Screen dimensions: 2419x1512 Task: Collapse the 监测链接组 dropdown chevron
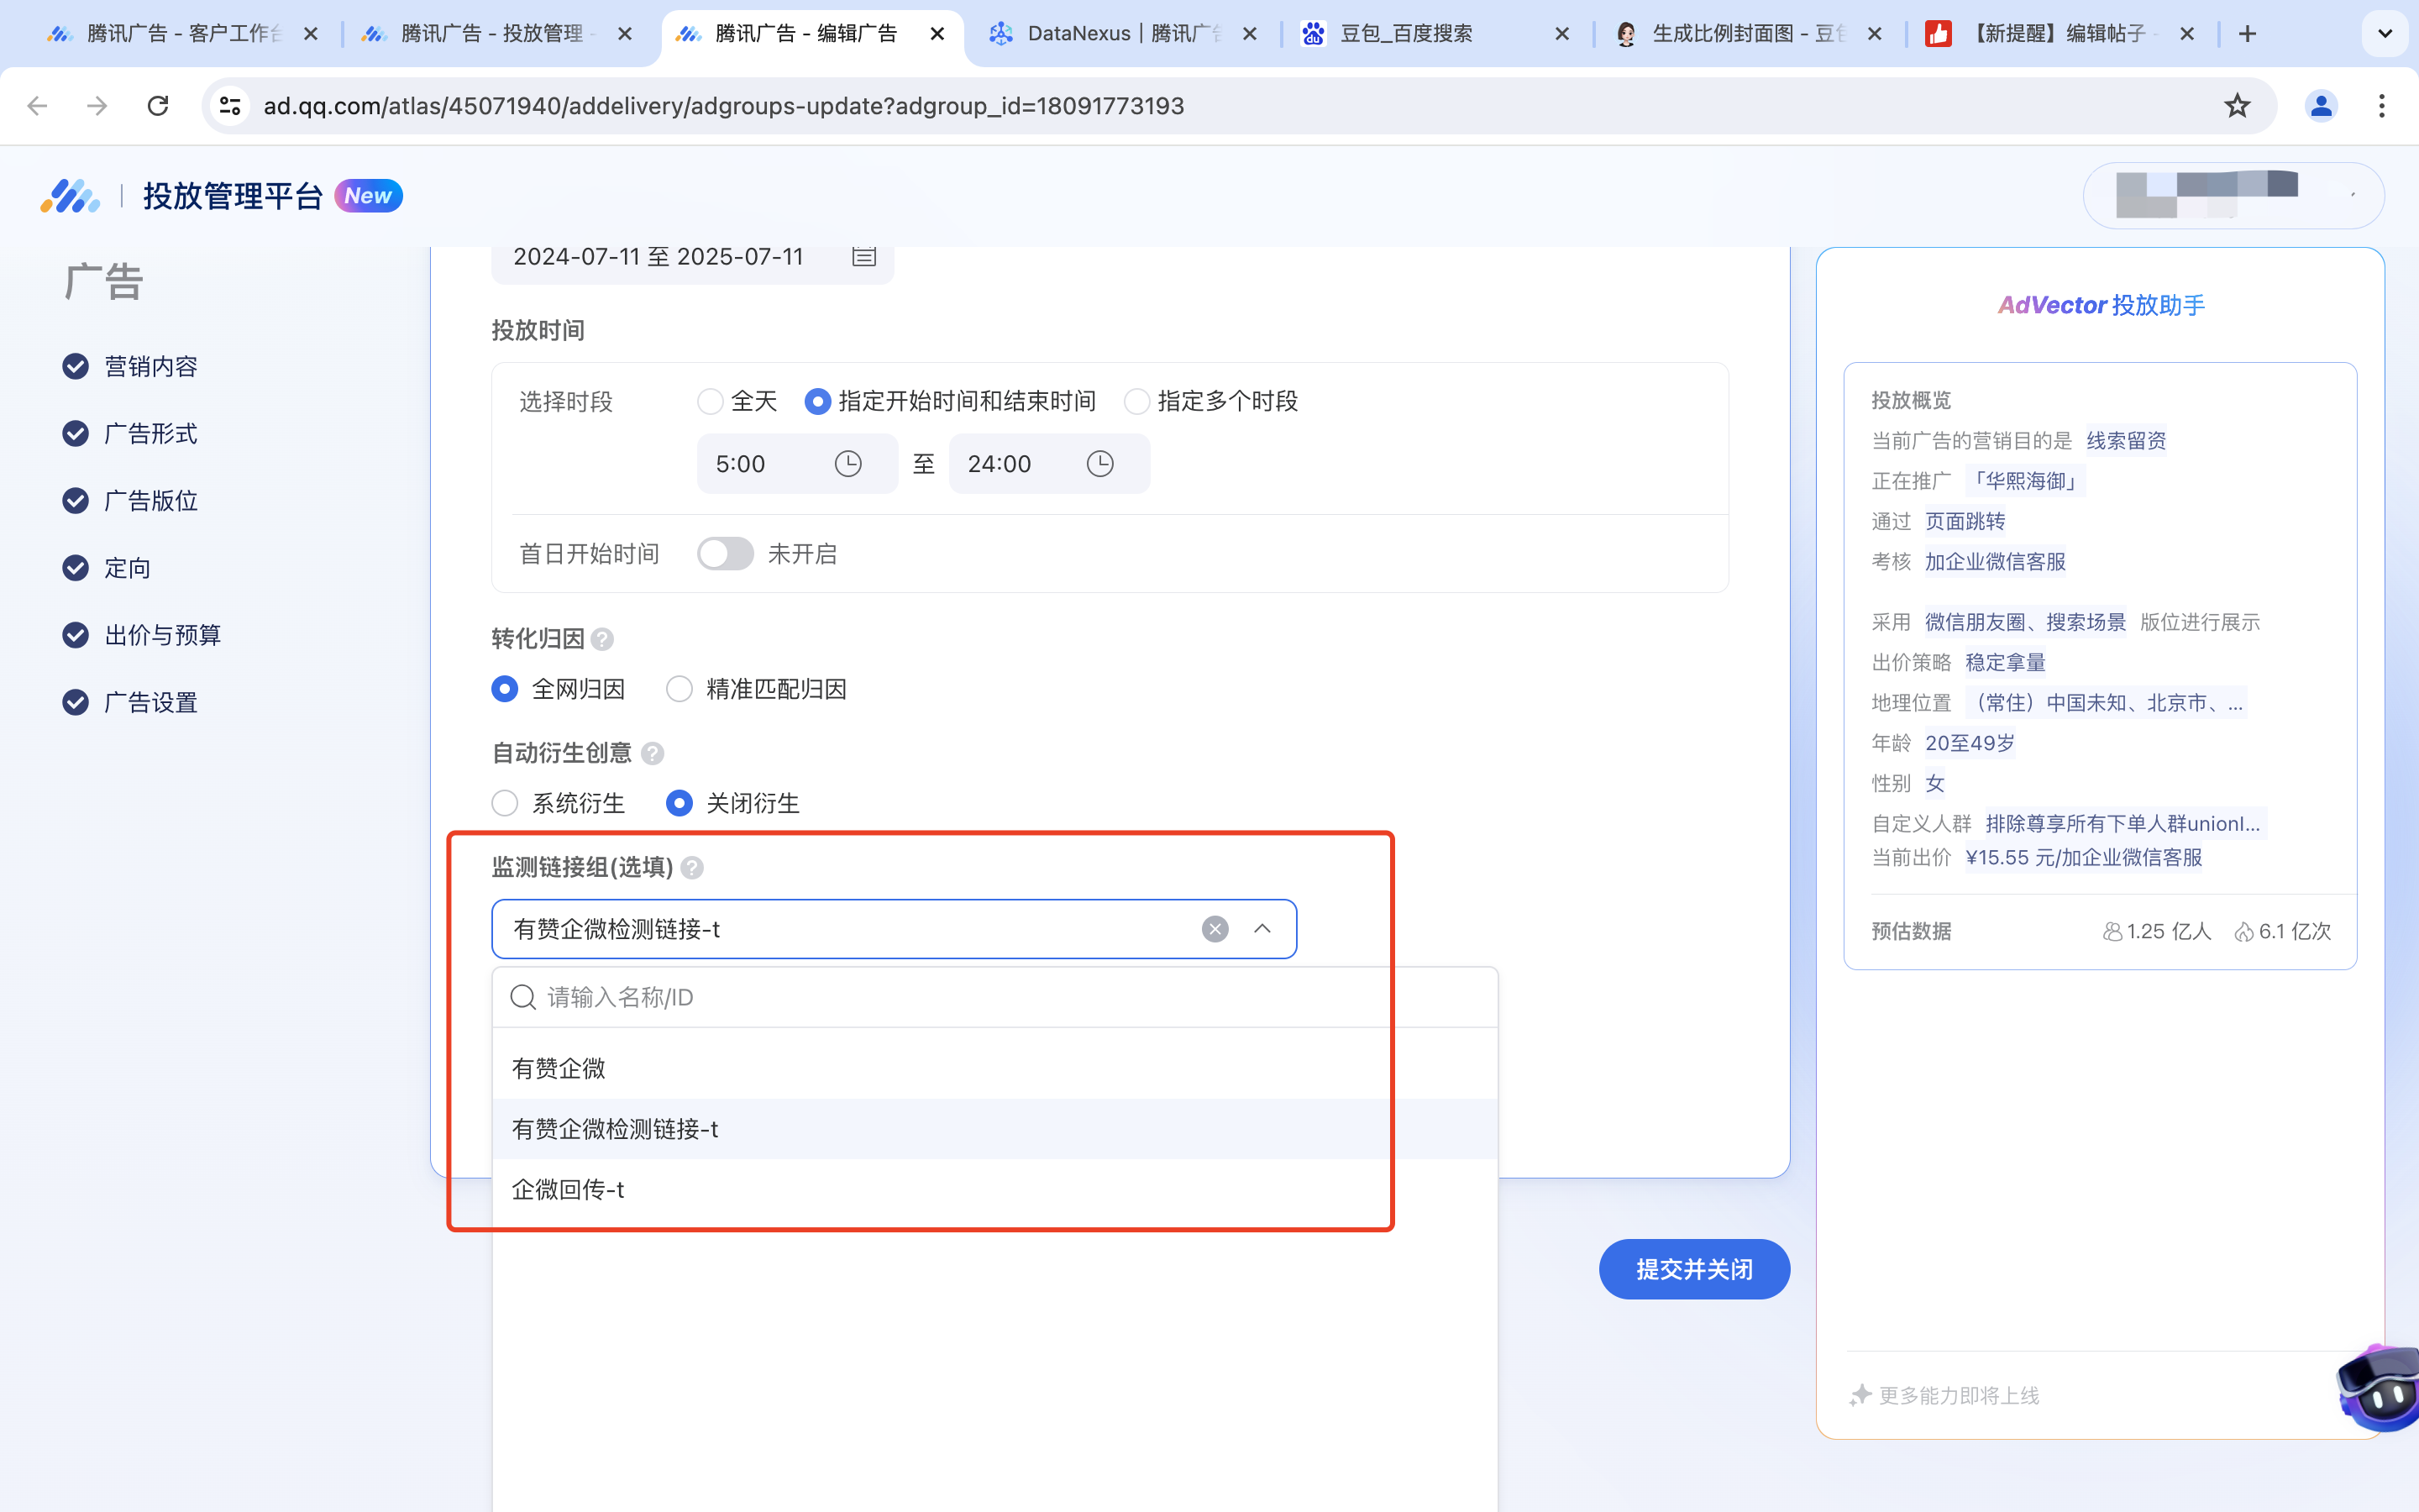(1262, 929)
